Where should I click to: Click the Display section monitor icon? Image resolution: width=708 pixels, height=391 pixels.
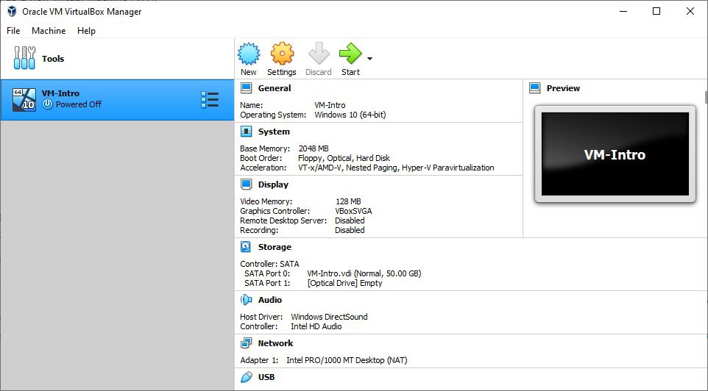coord(246,184)
